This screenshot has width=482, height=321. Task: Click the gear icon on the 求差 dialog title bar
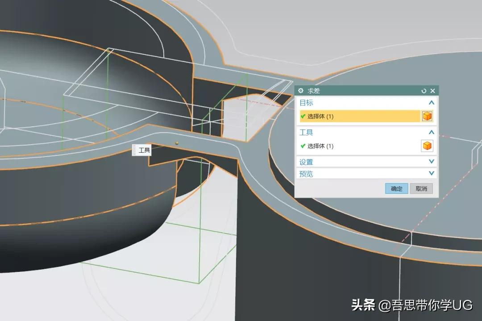(300, 91)
